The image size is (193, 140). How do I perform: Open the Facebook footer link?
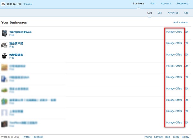coord(38,137)
